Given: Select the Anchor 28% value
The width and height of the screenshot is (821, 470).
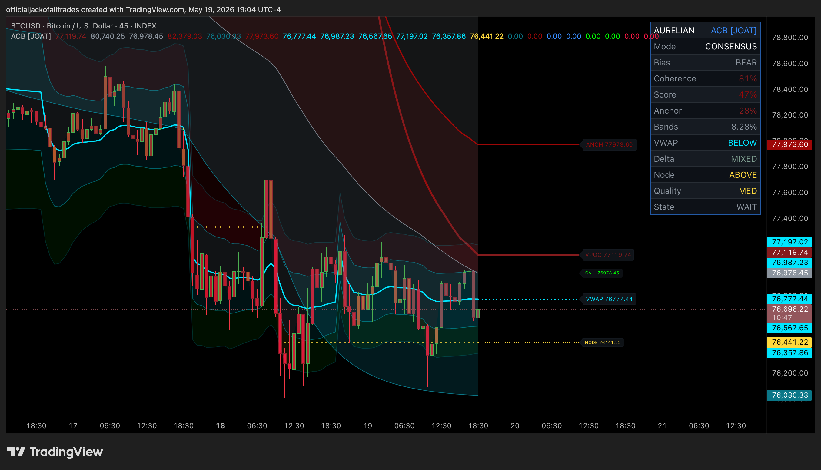Looking at the screenshot, I should [731, 111].
